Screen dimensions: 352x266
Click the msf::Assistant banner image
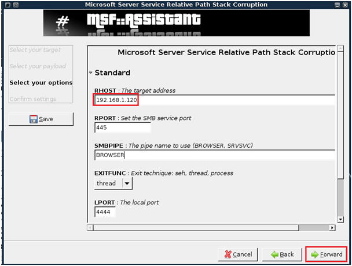177,23
